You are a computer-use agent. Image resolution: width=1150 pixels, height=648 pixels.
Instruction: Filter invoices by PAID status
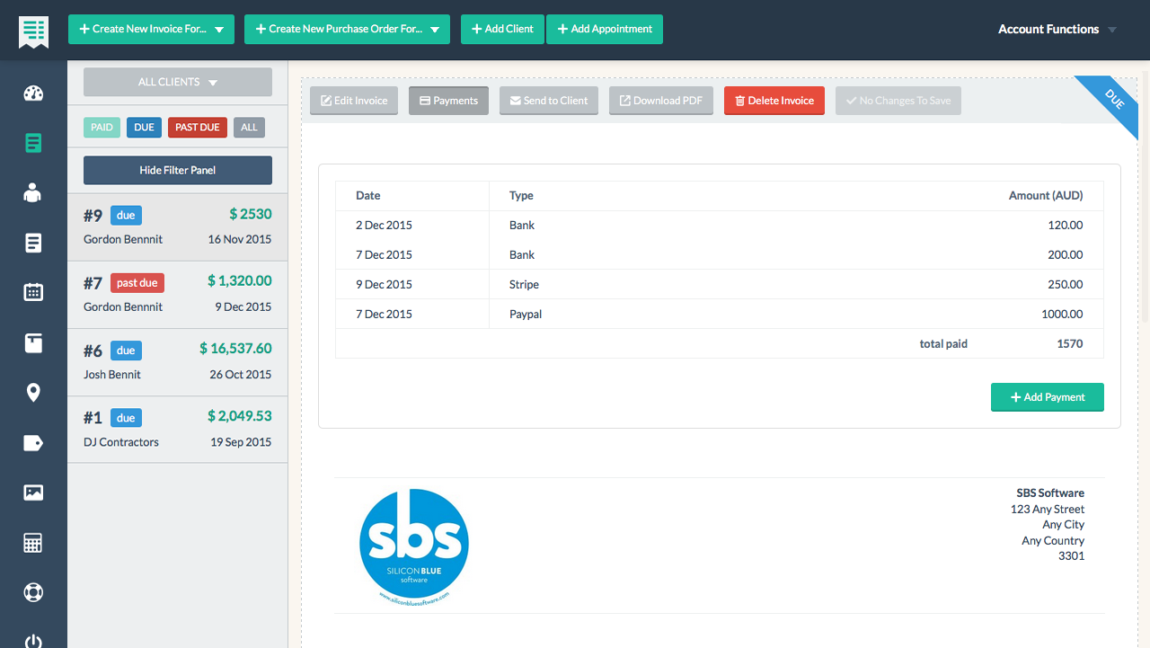[102, 127]
